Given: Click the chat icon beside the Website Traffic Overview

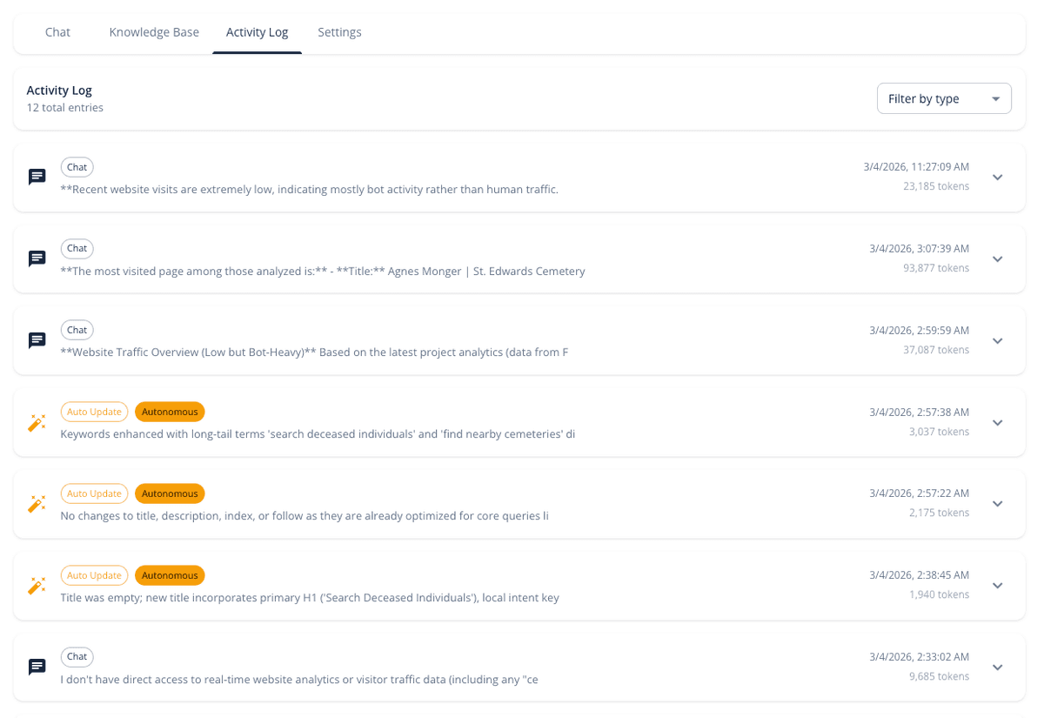Looking at the screenshot, I should tap(37, 339).
